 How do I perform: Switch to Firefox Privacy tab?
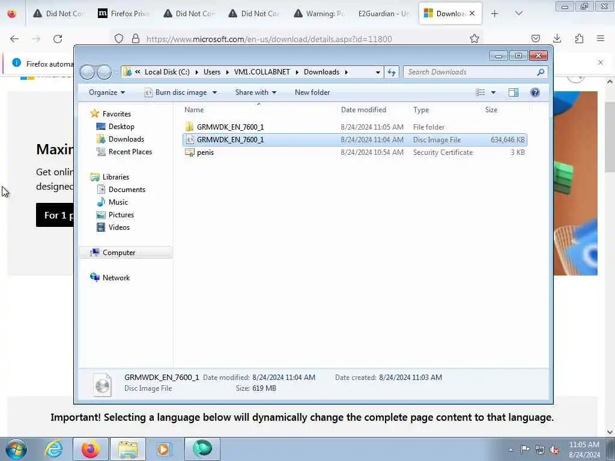click(123, 14)
